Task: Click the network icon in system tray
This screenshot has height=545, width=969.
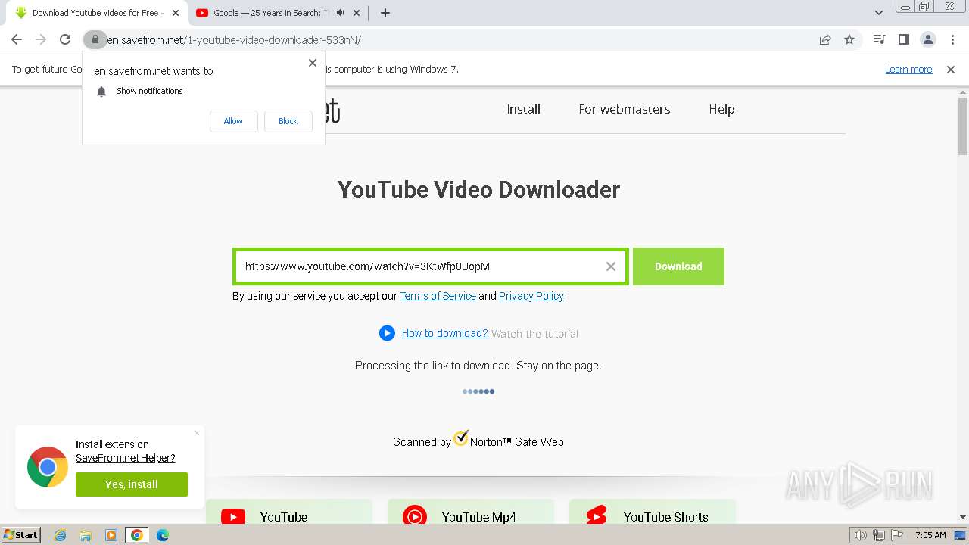Action: [879, 535]
